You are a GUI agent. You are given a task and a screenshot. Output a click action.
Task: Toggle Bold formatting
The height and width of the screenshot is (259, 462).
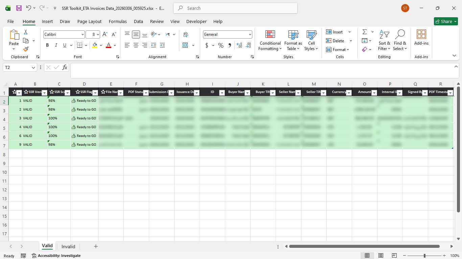tap(47, 45)
